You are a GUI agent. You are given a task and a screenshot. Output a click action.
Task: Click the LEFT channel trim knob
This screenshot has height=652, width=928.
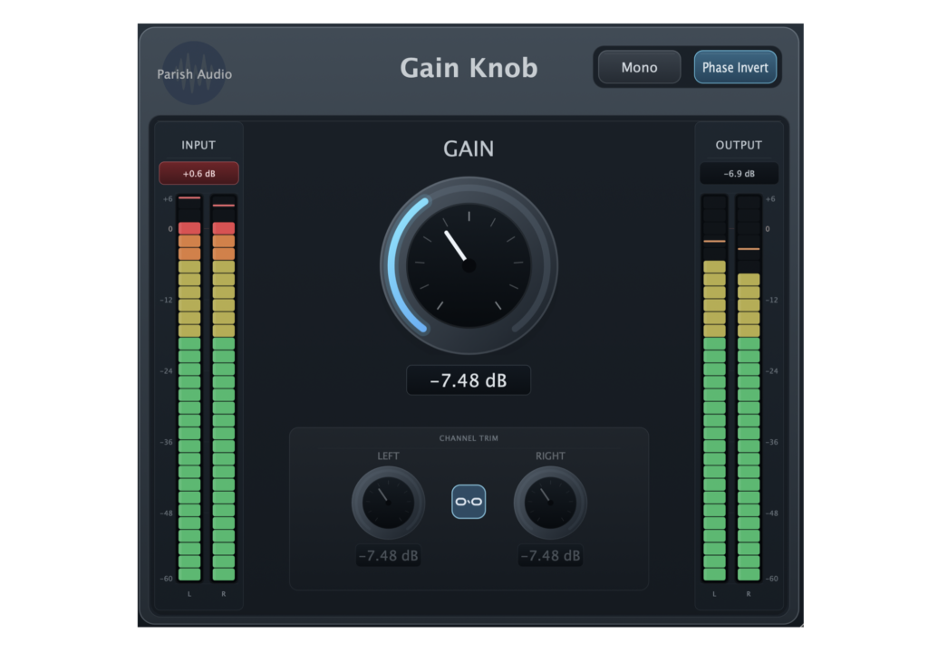pyautogui.click(x=388, y=503)
